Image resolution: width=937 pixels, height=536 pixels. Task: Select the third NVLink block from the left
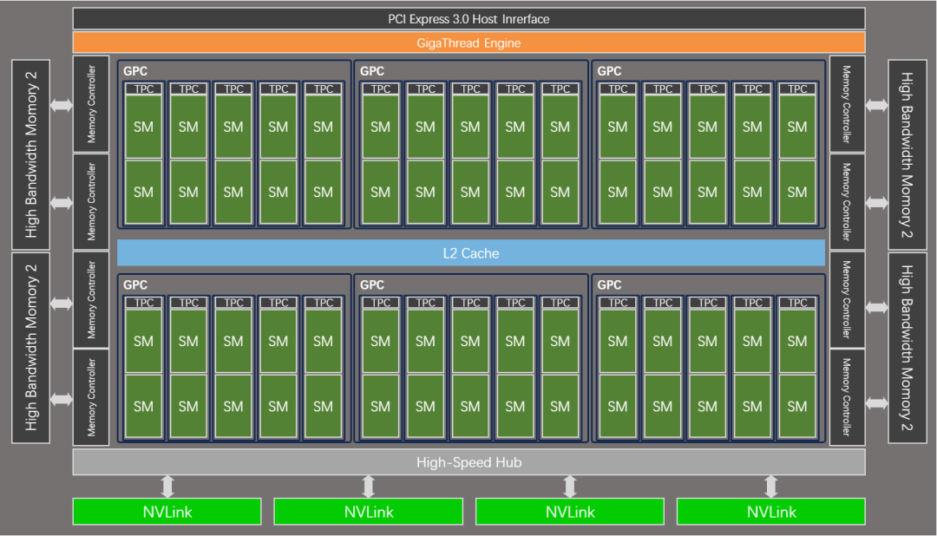[569, 512]
